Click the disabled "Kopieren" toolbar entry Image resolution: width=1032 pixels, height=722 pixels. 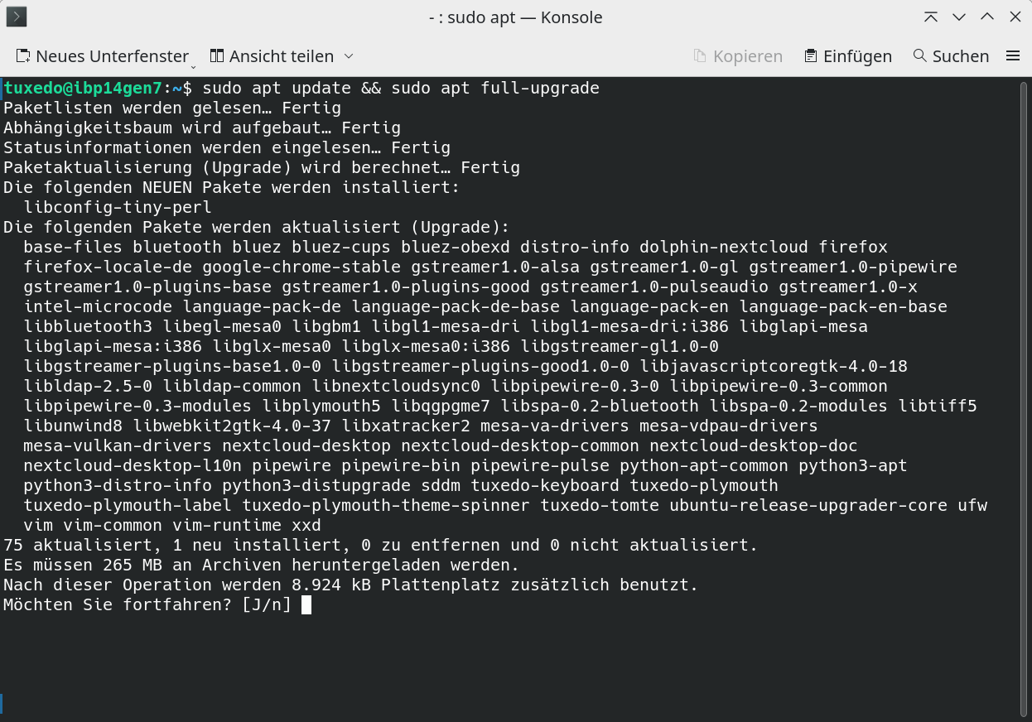(x=745, y=55)
